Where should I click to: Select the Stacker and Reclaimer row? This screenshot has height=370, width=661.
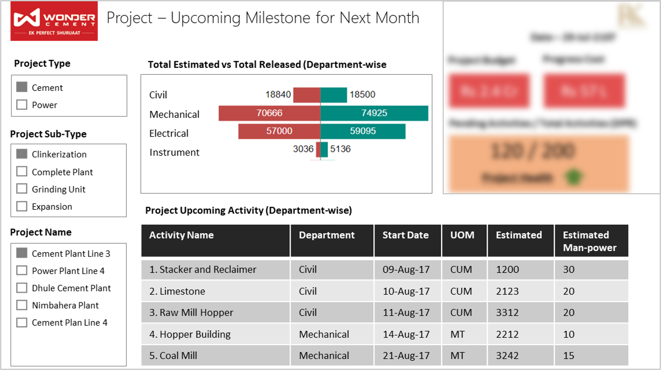[385, 270]
